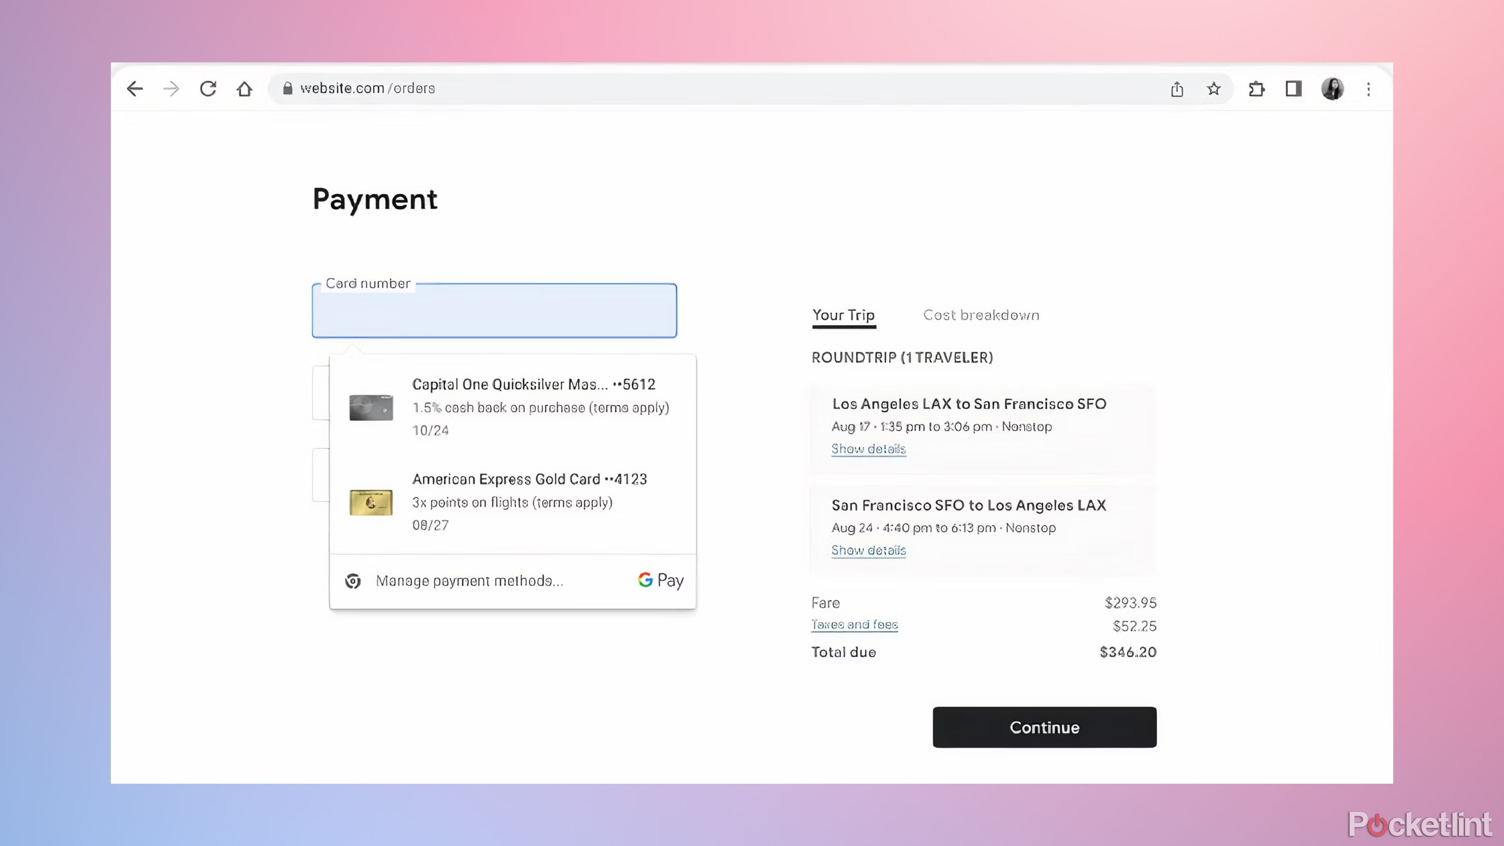
Task: Open the browser profile avatar
Action: pyautogui.click(x=1332, y=88)
